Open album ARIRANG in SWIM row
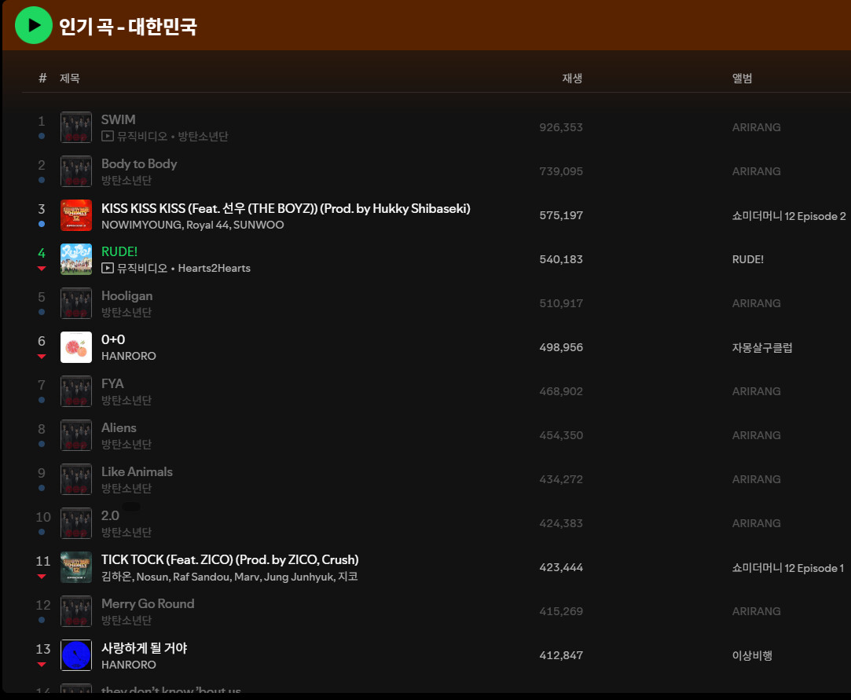Viewport: 851px width, 700px height. (757, 127)
